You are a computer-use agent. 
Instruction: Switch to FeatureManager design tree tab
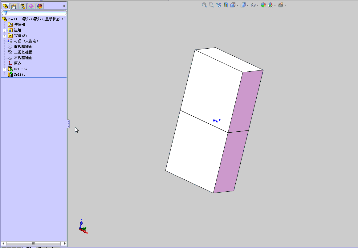tap(5, 6)
